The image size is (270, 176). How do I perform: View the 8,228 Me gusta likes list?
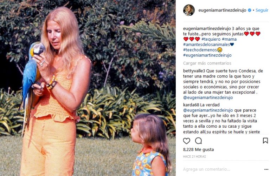[198, 150]
